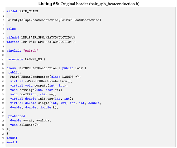Image resolution: width=177 pixels, height=148 pixels.
Task: Click constructor 'PairSPHHeatConduction(class LAMMPS *);'
Action: coord(45,77)
